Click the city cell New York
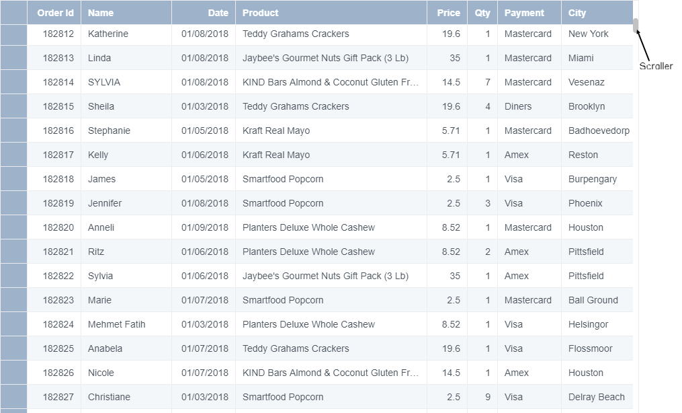 point(597,34)
